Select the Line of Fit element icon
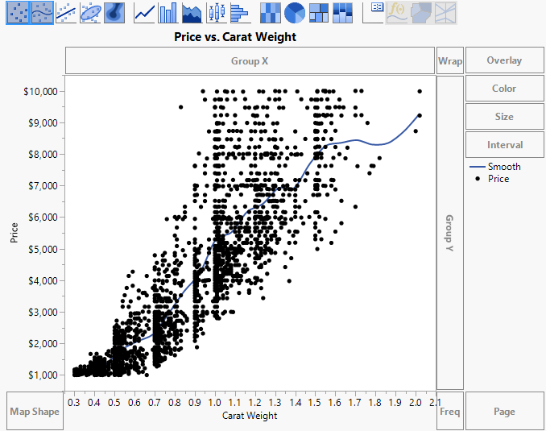The image size is (546, 431). (66, 13)
